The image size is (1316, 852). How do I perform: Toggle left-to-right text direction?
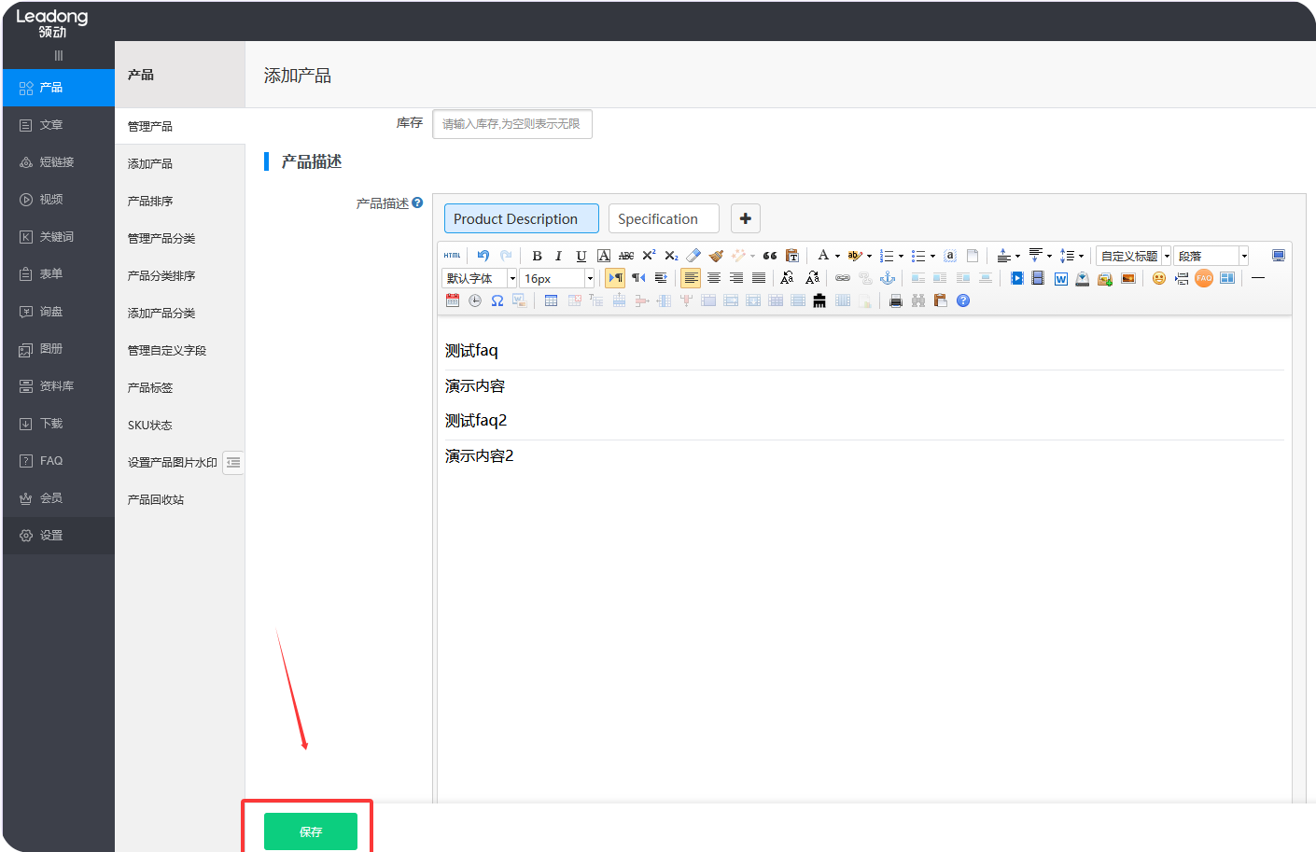[616, 278]
